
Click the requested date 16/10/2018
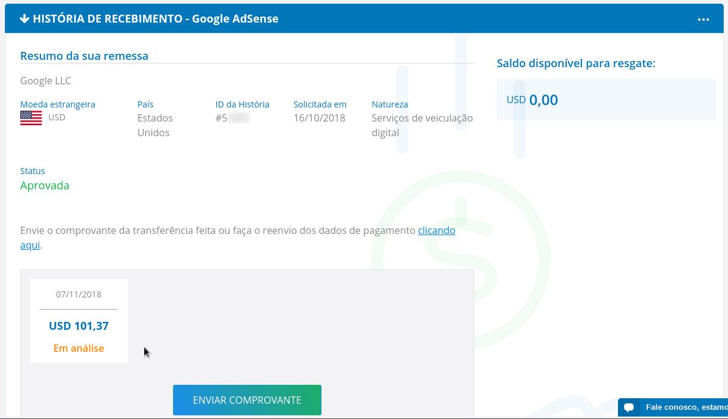coord(319,118)
